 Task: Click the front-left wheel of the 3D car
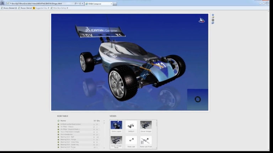coord(123,83)
